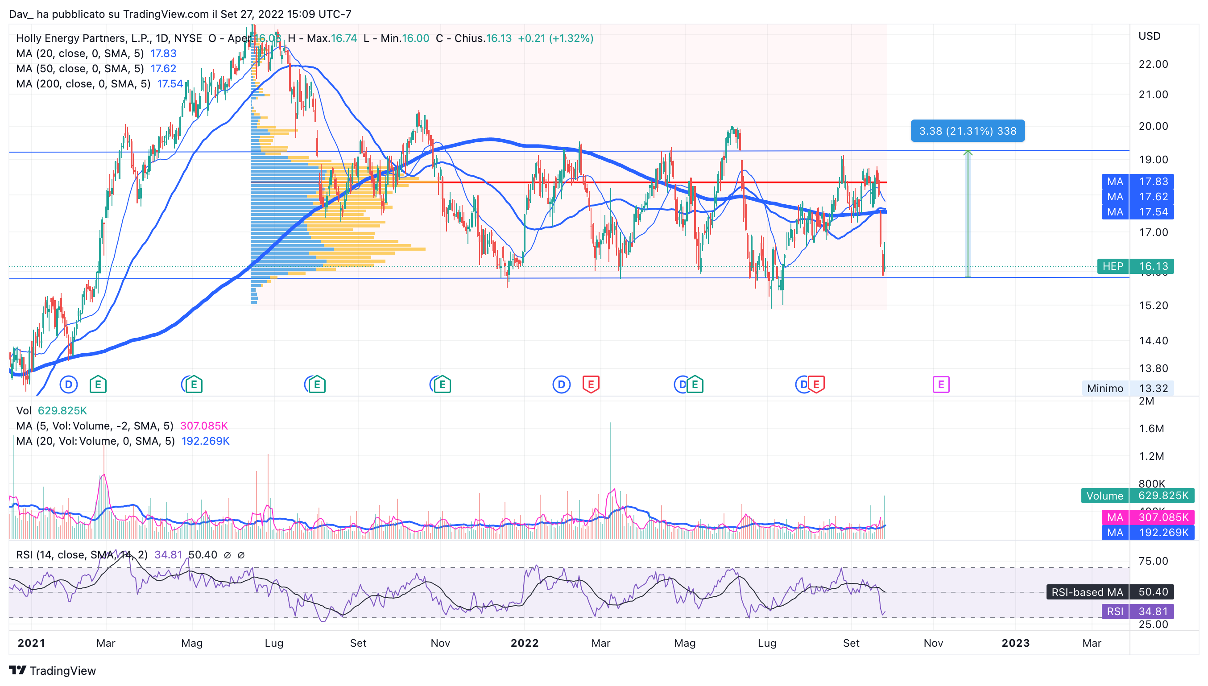Click the 2021 label on the time axis
Viewport: 1208px width, 686px height.
[x=32, y=643]
